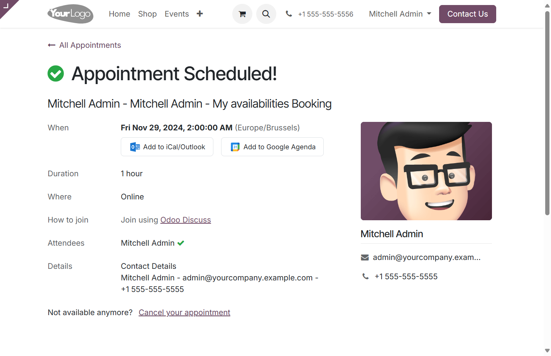Click the Google Calendar icon
551x356 pixels.
click(235, 147)
